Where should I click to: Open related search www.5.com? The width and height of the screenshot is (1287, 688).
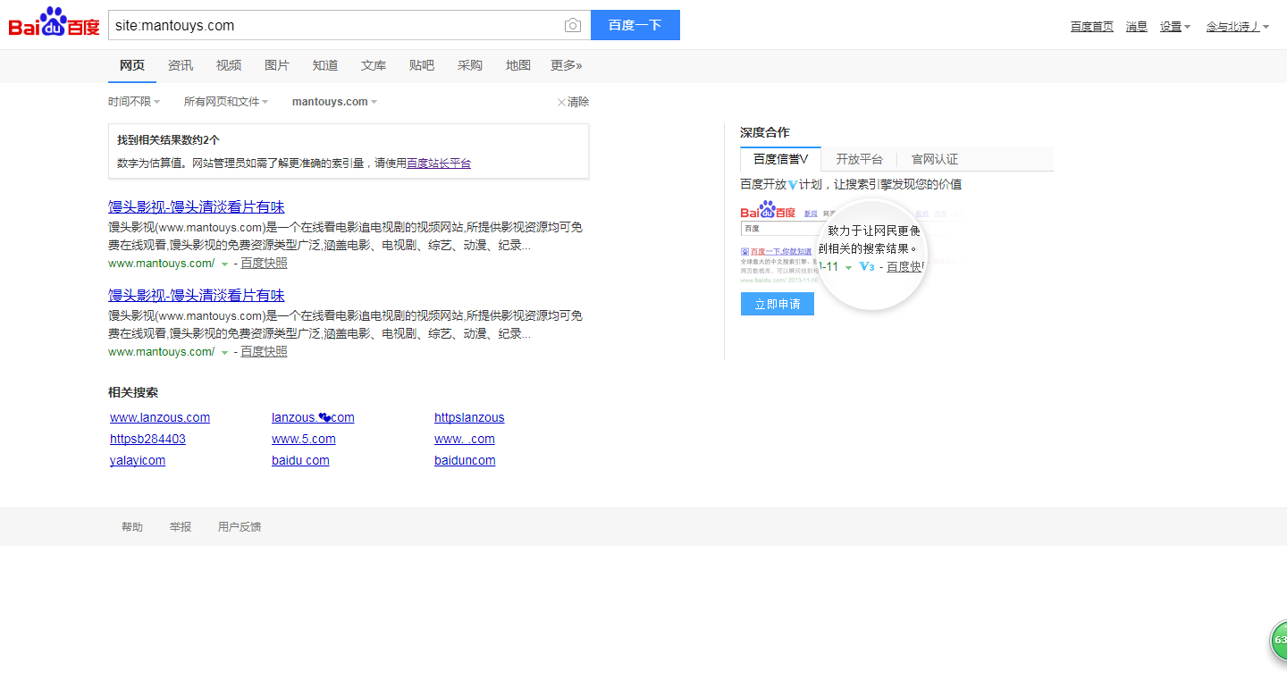(x=304, y=439)
